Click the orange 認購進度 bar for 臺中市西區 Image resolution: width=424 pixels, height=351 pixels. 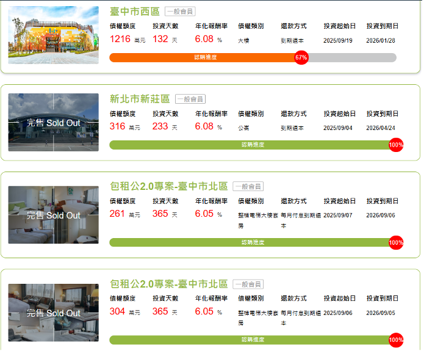pyautogui.click(x=201, y=57)
